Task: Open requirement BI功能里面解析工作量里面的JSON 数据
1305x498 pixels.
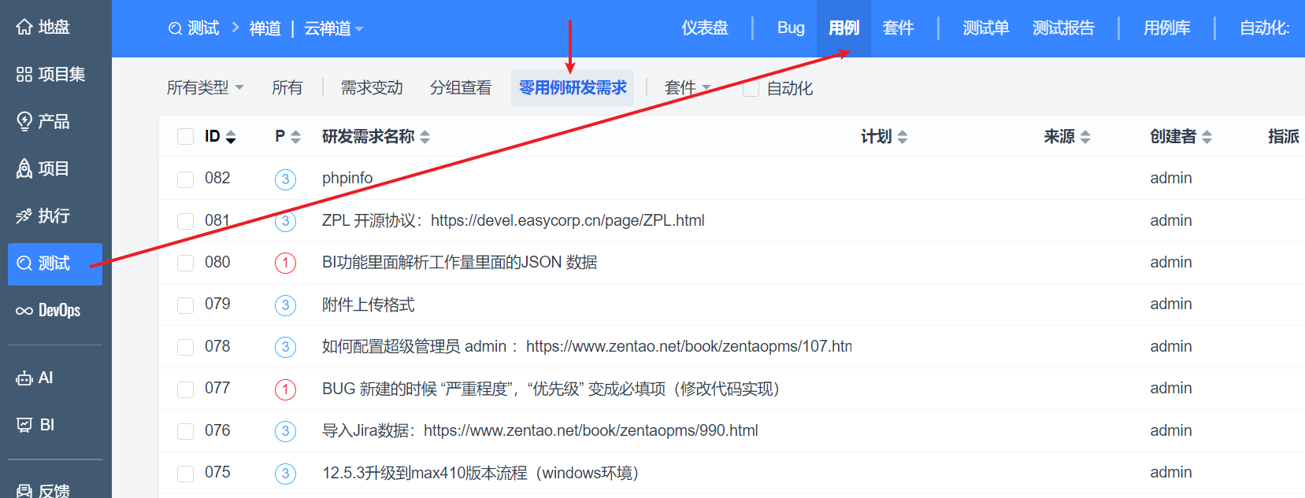Action: (x=459, y=263)
